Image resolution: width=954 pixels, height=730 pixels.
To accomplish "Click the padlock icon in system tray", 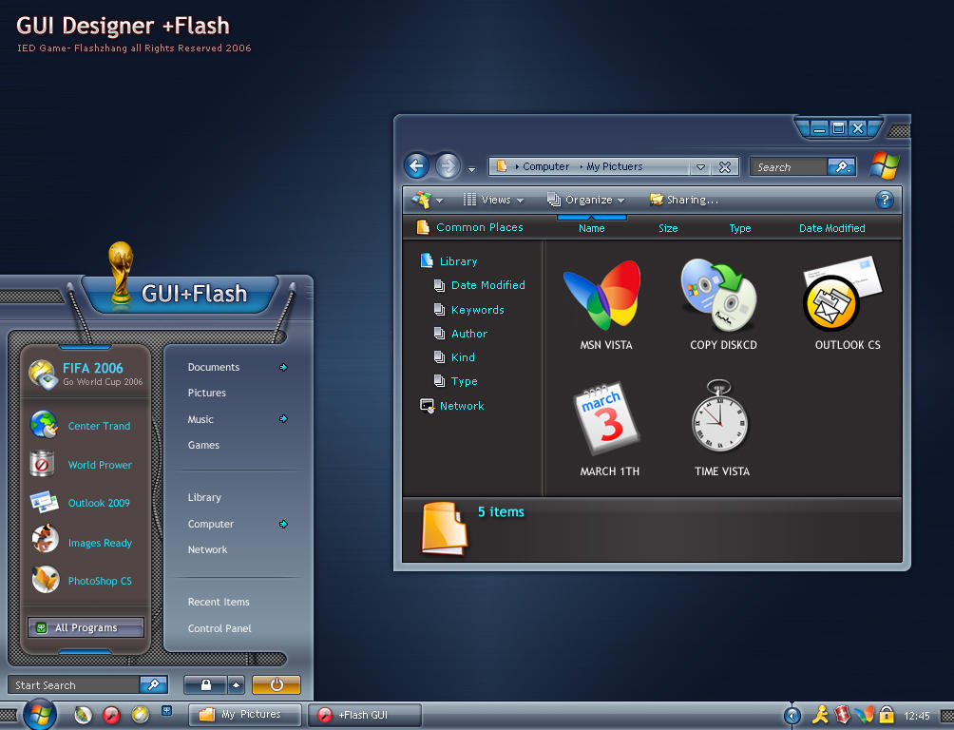I will pyautogui.click(x=887, y=714).
